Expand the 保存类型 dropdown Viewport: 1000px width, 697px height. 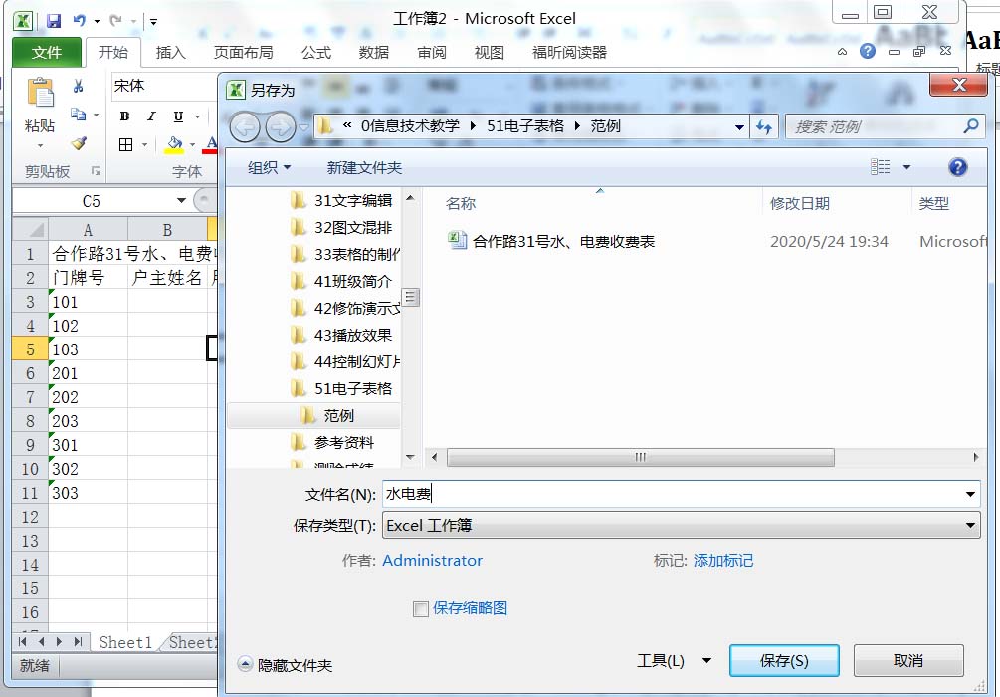coord(971,526)
